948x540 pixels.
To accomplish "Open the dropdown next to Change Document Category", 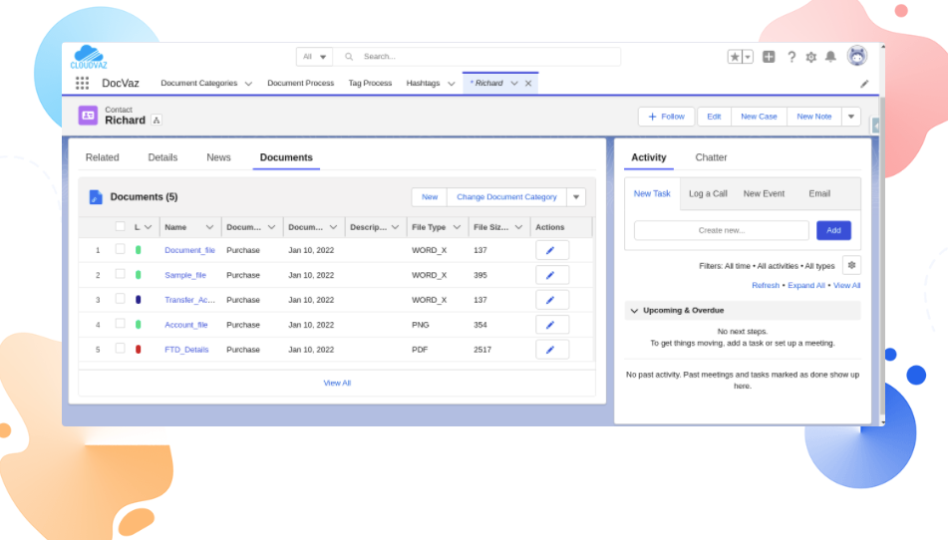I will [576, 197].
